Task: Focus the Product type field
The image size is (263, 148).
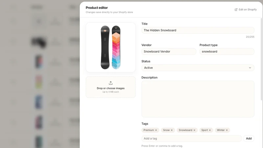Action: [227, 52]
